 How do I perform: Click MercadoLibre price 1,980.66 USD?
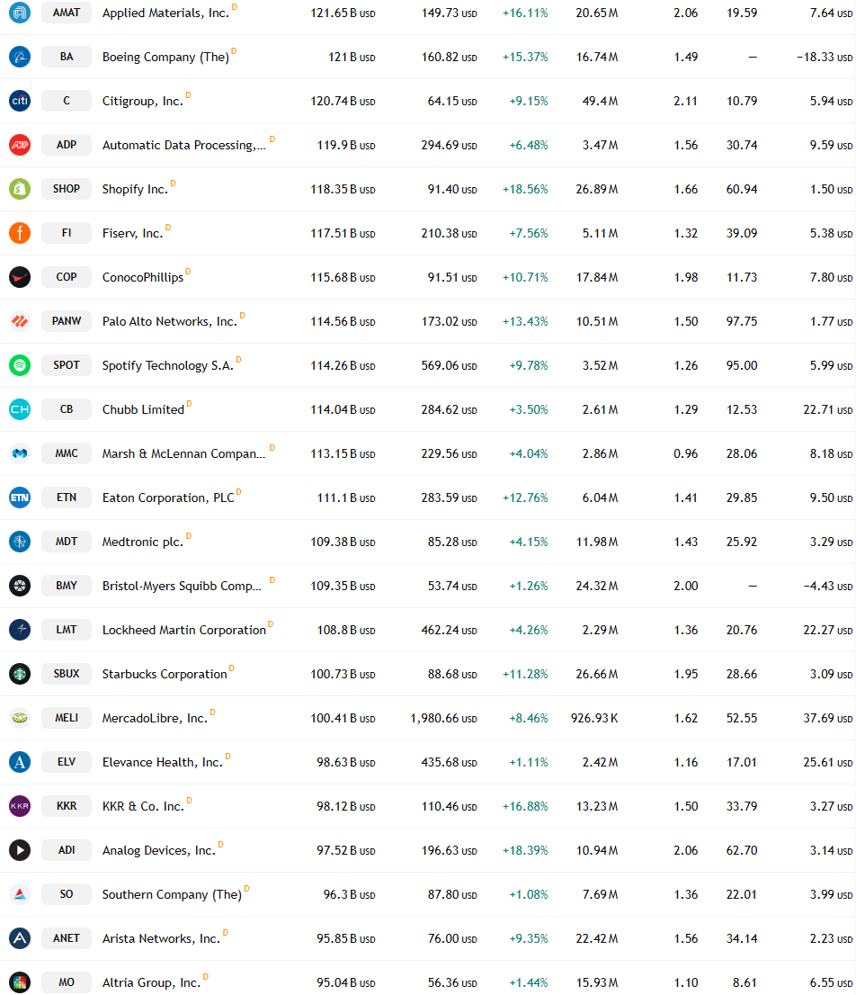click(x=444, y=718)
